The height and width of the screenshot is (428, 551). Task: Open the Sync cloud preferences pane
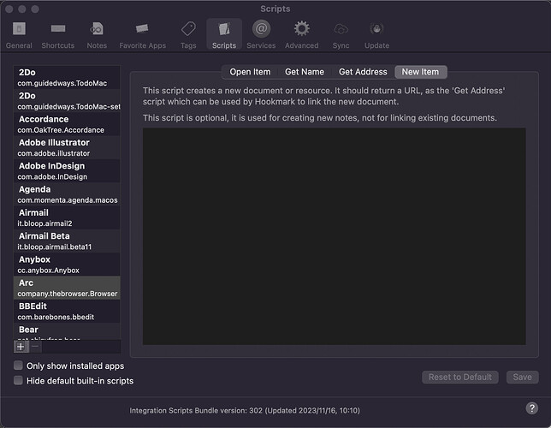click(341, 35)
